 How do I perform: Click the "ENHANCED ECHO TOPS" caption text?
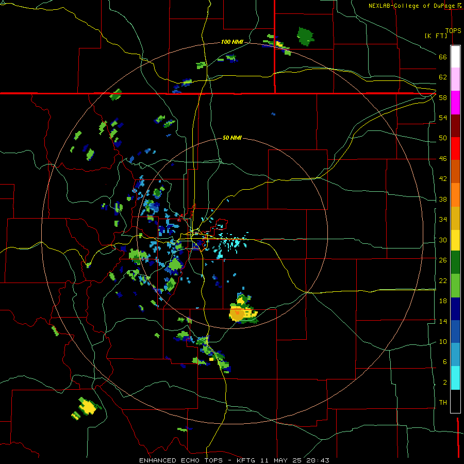click(181, 460)
